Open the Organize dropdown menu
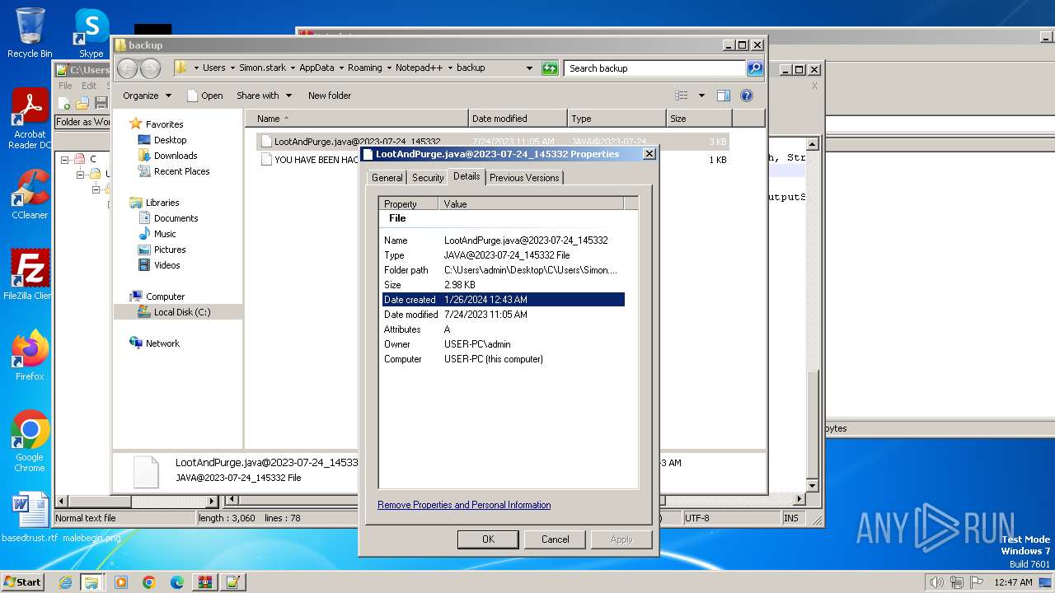This screenshot has width=1055, height=593. pyautogui.click(x=147, y=96)
